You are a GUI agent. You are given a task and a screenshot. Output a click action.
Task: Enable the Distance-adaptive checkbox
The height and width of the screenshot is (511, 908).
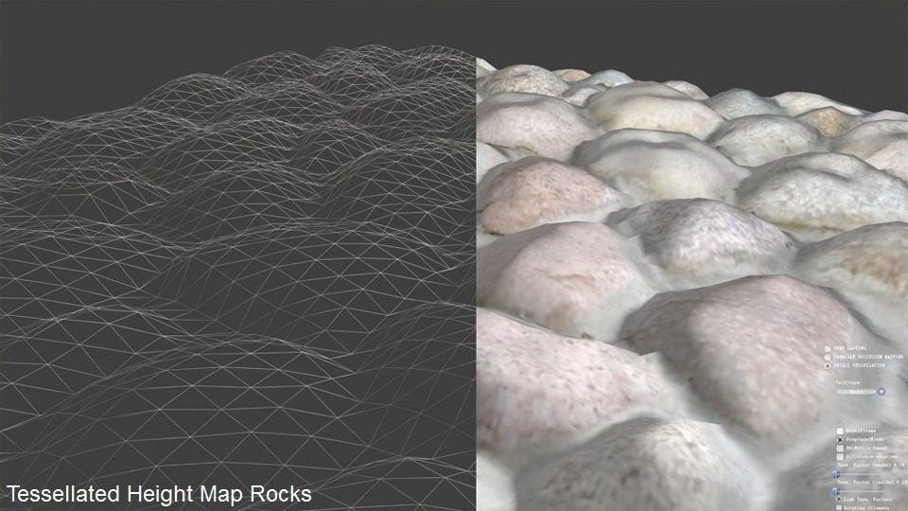(x=839, y=457)
